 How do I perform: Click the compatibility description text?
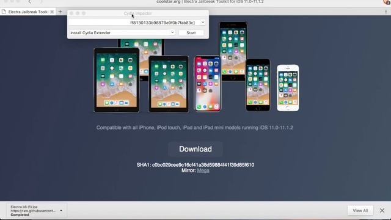coord(195,128)
